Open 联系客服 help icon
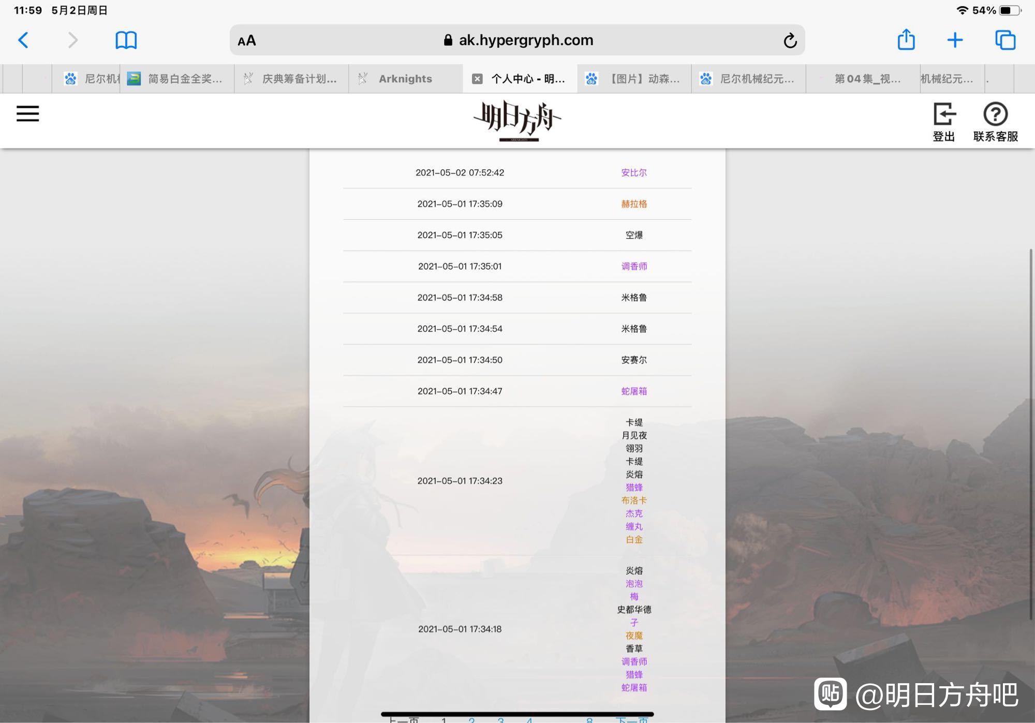1035x723 pixels. [995, 122]
